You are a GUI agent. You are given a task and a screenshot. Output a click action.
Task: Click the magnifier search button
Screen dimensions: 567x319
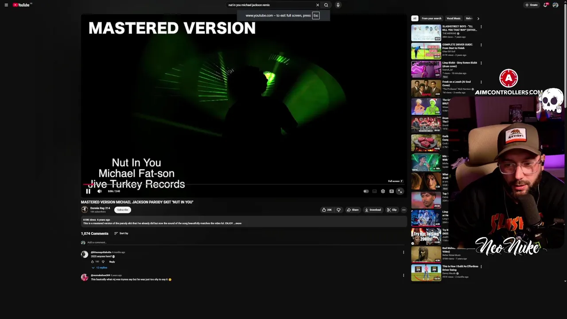pyautogui.click(x=326, y=5)
